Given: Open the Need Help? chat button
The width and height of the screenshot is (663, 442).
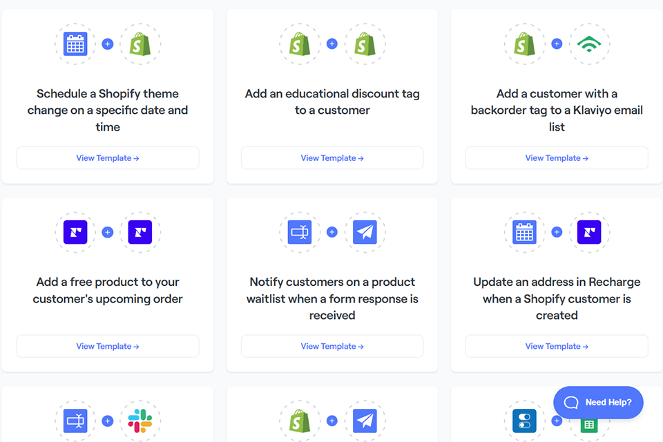Looking at the screenshot, I should tap(598, 402).
